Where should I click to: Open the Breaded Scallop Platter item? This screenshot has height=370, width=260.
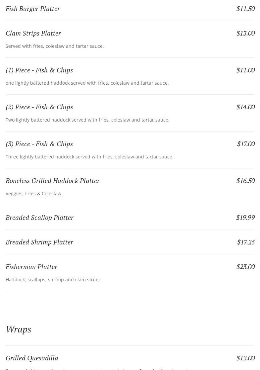click(39, 218)
